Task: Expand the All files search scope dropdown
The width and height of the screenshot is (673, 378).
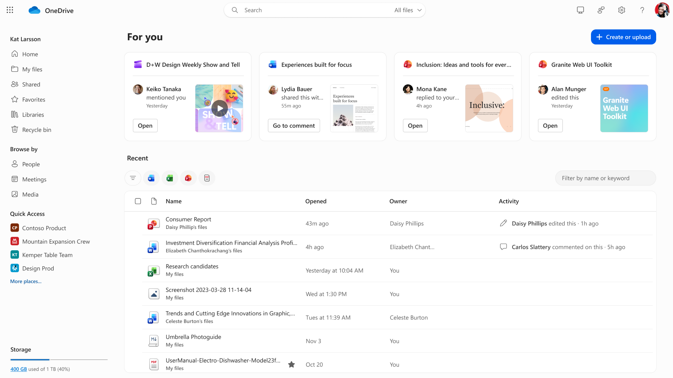Action: click(408, 10)
